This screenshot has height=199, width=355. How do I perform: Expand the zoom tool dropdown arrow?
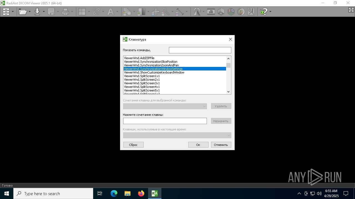(x=172, y=12)
